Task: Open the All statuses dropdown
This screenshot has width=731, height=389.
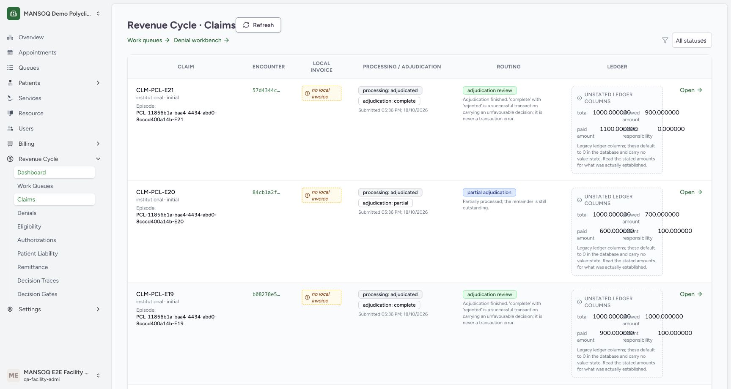Action: point(692,41)
